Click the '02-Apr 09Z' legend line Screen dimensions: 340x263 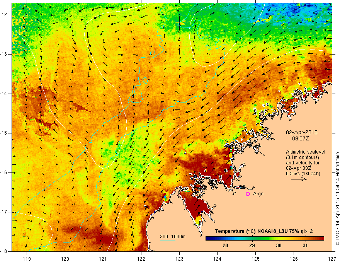tap(299, 168)
